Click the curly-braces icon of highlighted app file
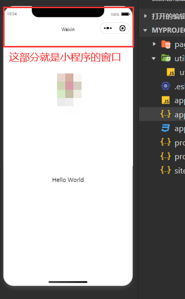The height and width of the screenshot is (299, 185). (x=165, y=114)
